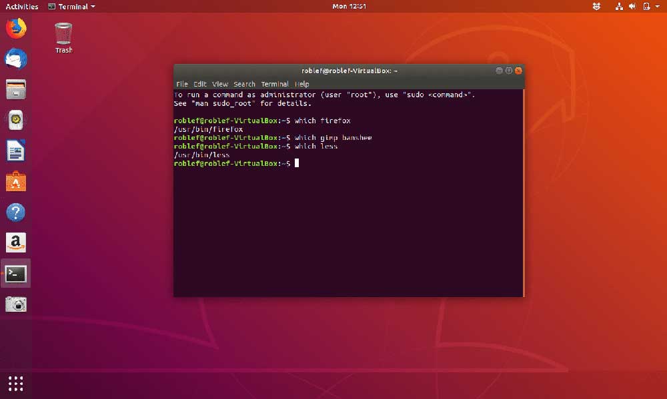The width and height of the screenshot is (667, 399).
Task: Open the Terminal's Search menu
Action: click(x=244, y=84)
